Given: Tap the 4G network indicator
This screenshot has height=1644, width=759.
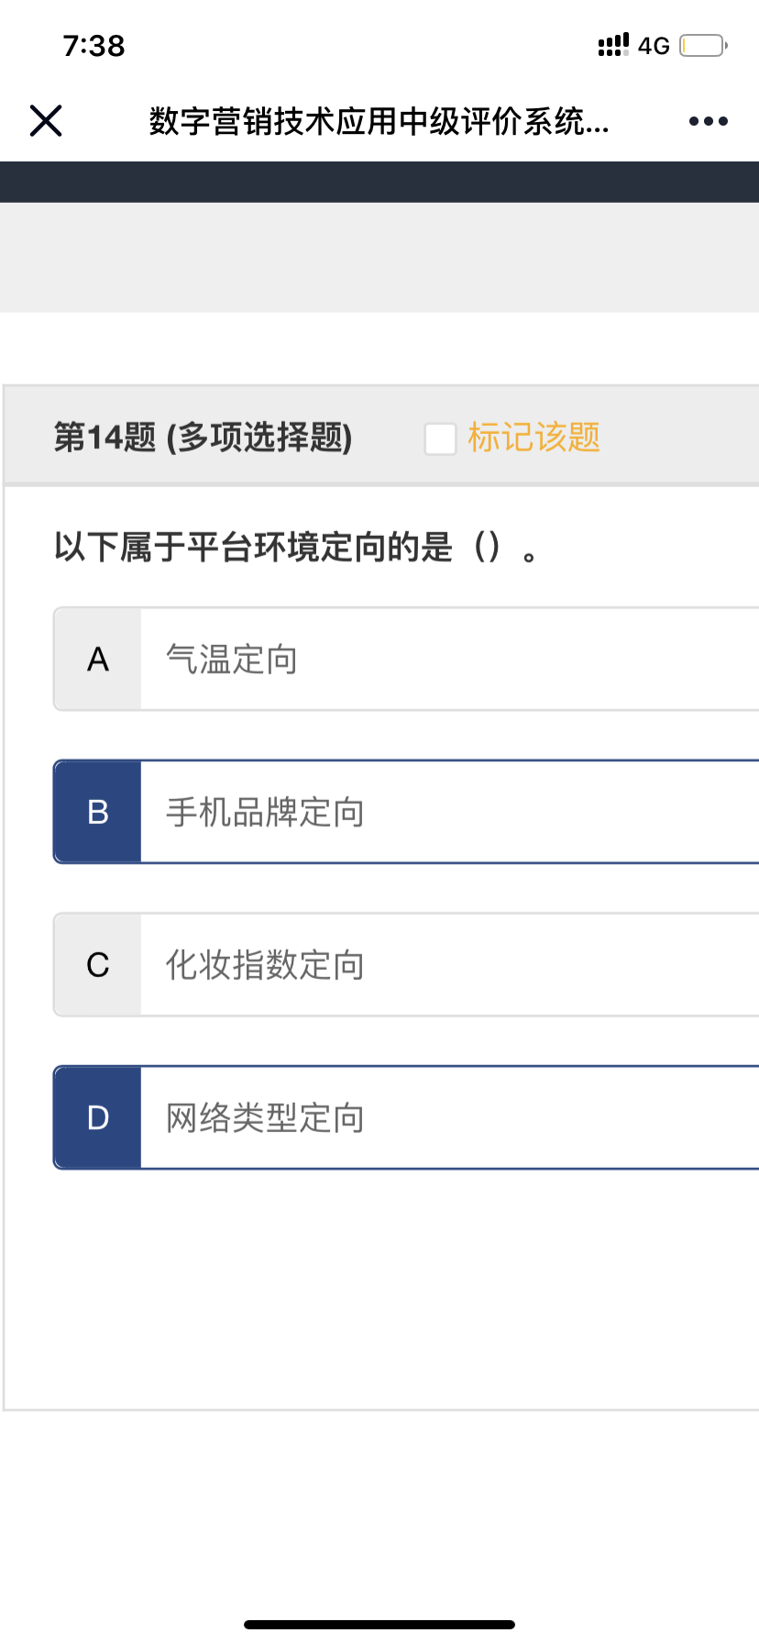Looking at the screenshot, I should point(654,46).
